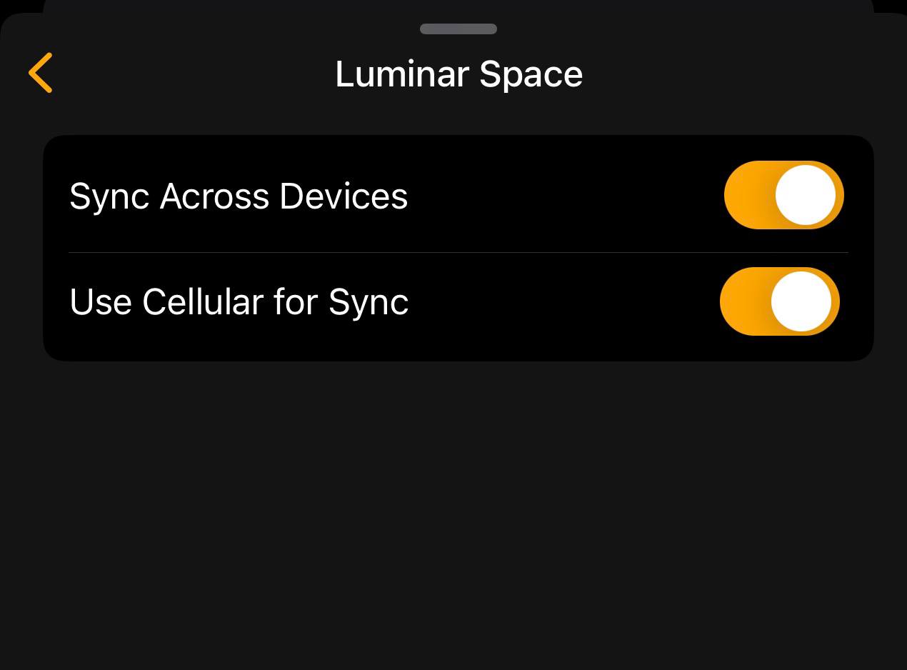Click the word "Luminar" in the header
Image resolution: width=907 pixels, height=670 pixels.
(x=401, y=74)
